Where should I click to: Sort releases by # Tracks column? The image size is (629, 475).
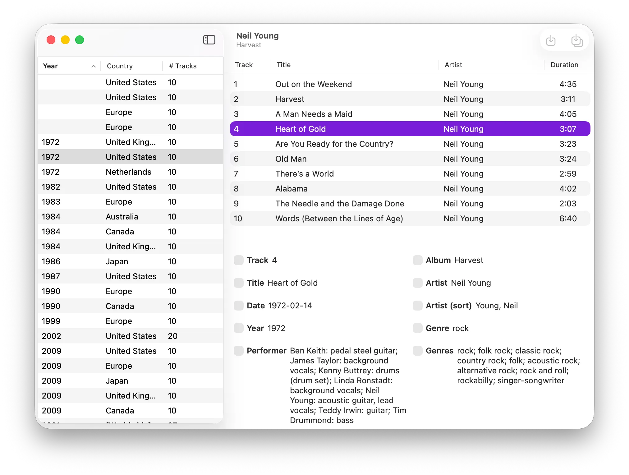[x=182, y=66]
